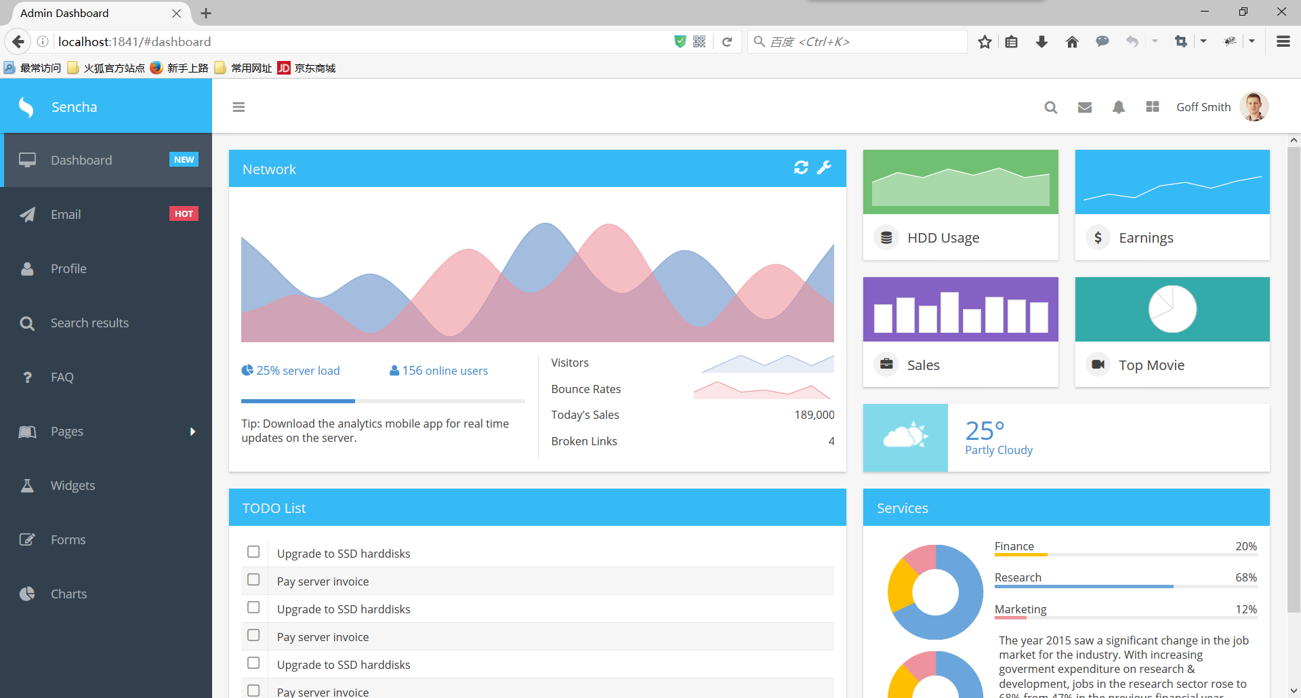Check first Upgrade to SSD harddisks checkbox
The image size is (1301, 698).
point(253,552)
